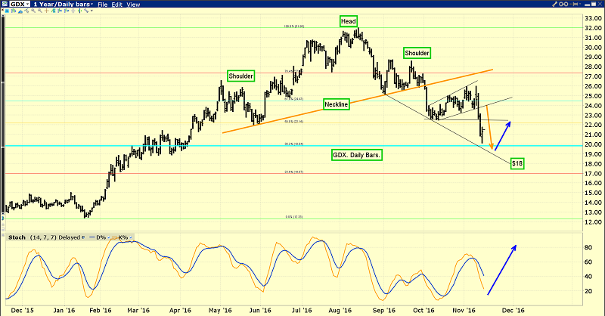
Task: Click the first blue square toolbar icon
Action: [x=7, y=11]
